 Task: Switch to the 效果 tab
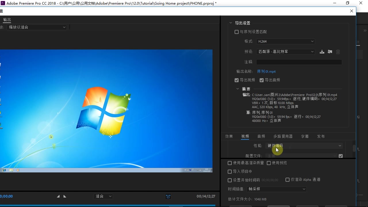(229, 137)
